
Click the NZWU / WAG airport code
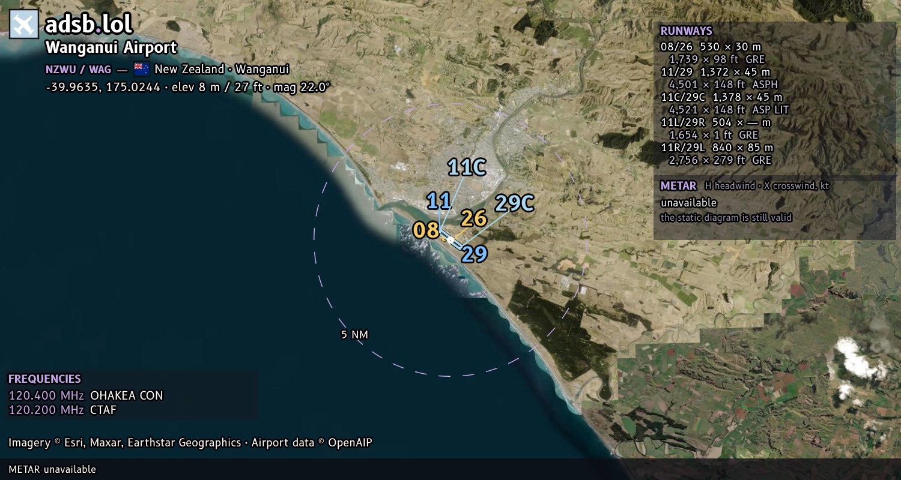click(78, 69)
